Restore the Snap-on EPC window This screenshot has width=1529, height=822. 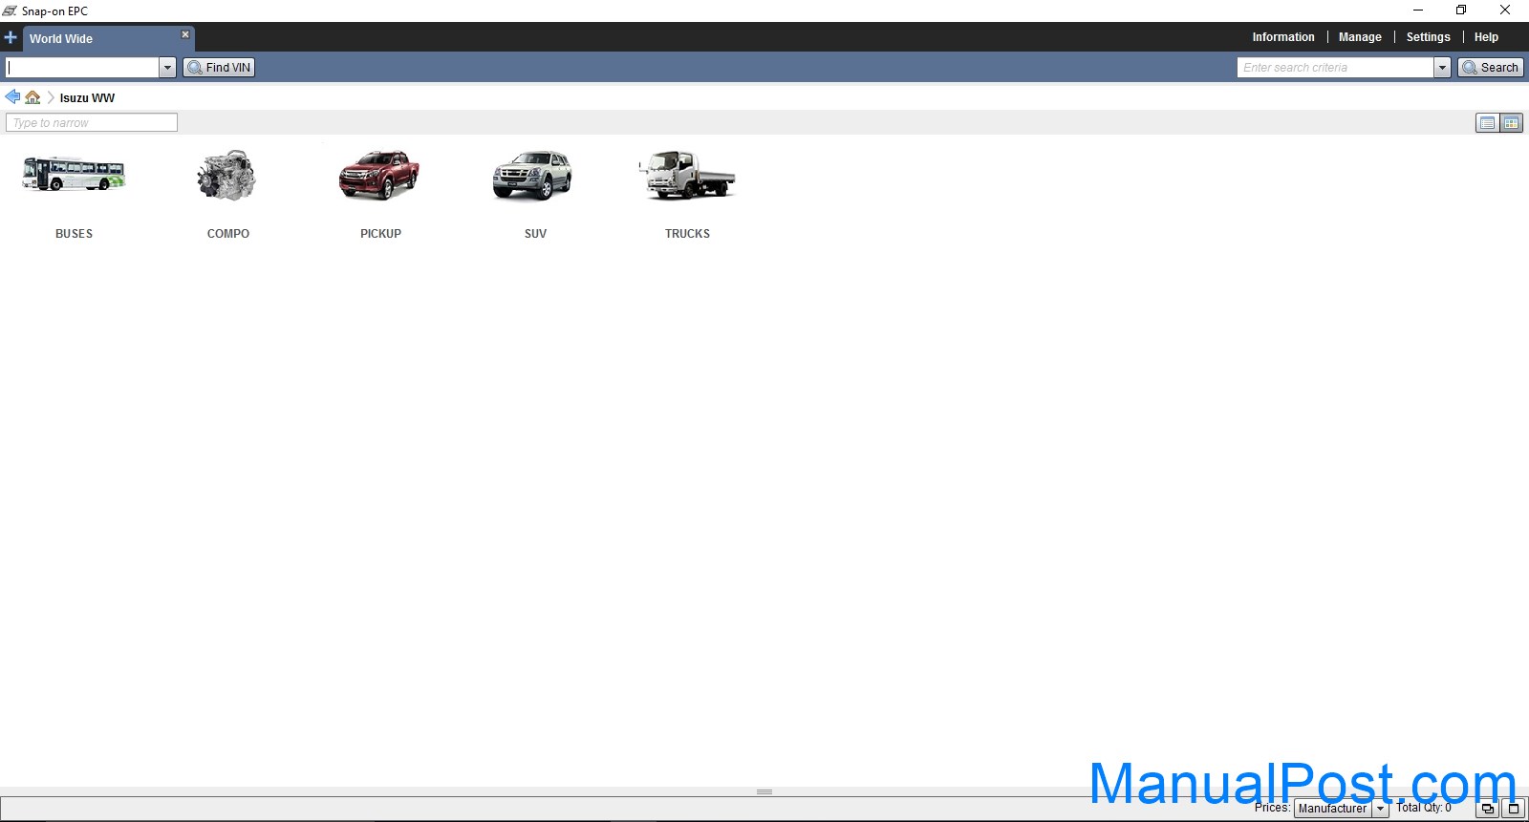(1461, 11)
